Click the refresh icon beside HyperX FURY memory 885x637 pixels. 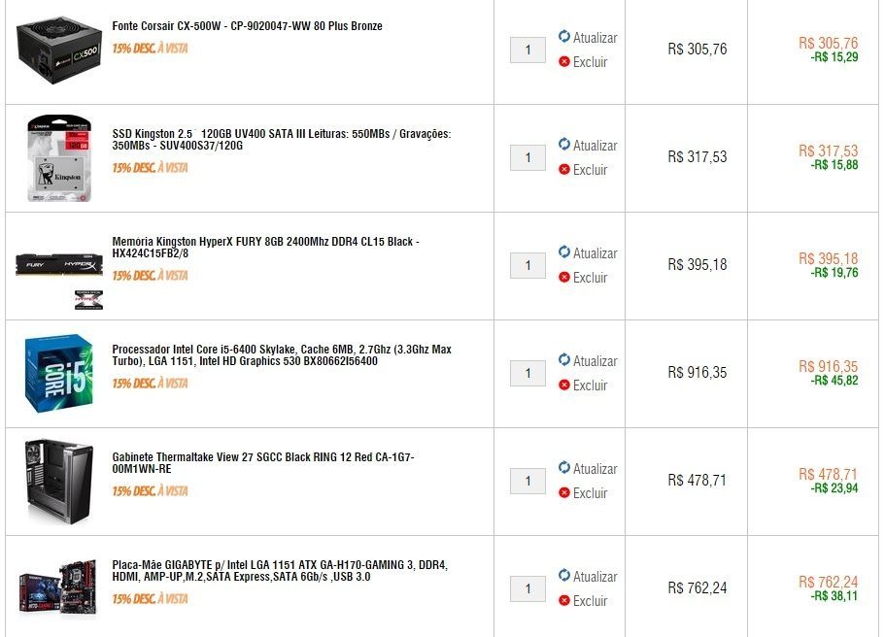tap(564, 252)
